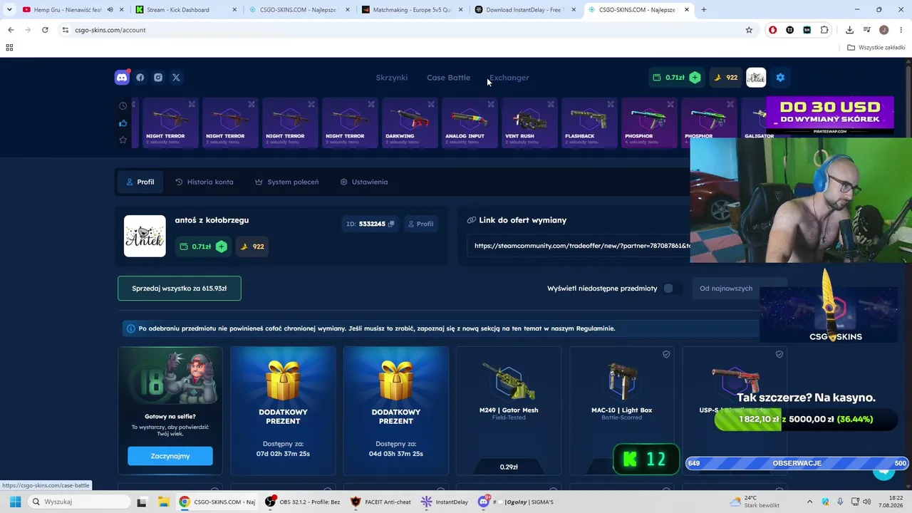Reload the page

pos(45,30)
